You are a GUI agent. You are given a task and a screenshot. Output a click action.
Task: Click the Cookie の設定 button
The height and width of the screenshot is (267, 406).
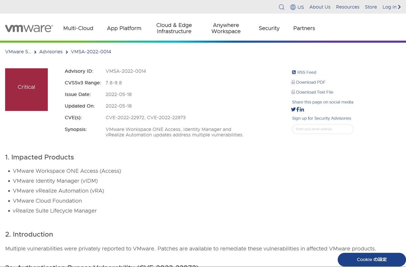click(x=372, y=260)
